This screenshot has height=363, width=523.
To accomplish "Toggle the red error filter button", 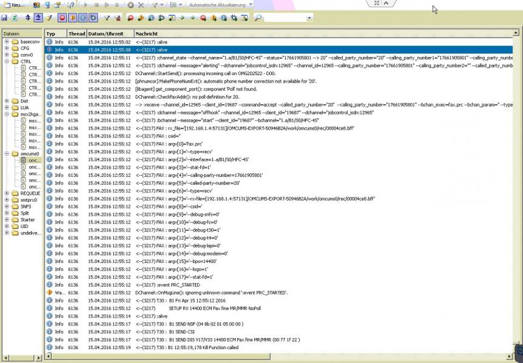I will tap(62, 18).
